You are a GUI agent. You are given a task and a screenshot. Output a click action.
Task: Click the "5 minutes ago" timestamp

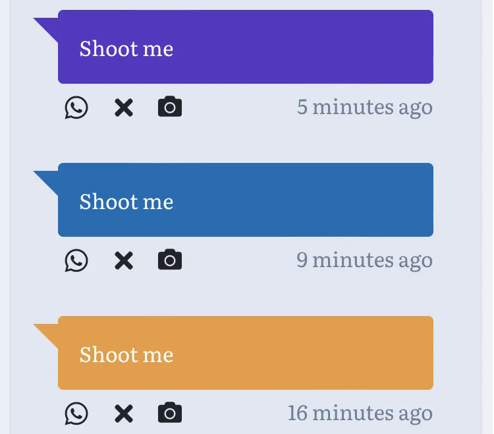(x=364, y=107)
